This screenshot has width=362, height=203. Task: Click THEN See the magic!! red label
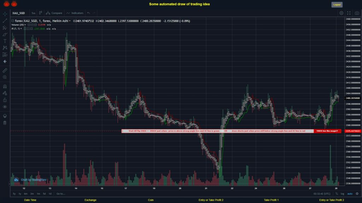coord(327,131)
